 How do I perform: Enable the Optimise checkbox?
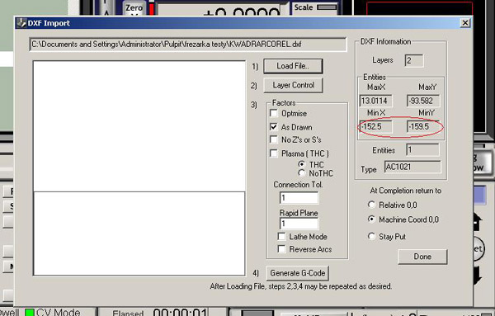[274, 113]
